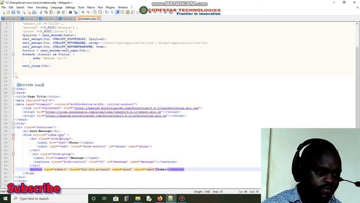Open the File menu

tap(3, 7)
